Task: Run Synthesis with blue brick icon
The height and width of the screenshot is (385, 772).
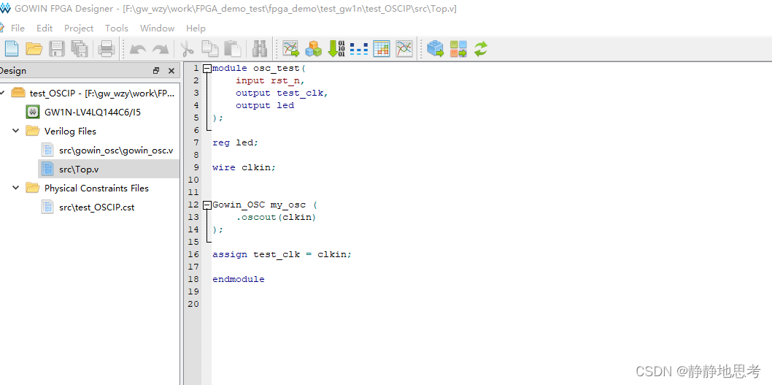Action: click(x=436, y=48)
